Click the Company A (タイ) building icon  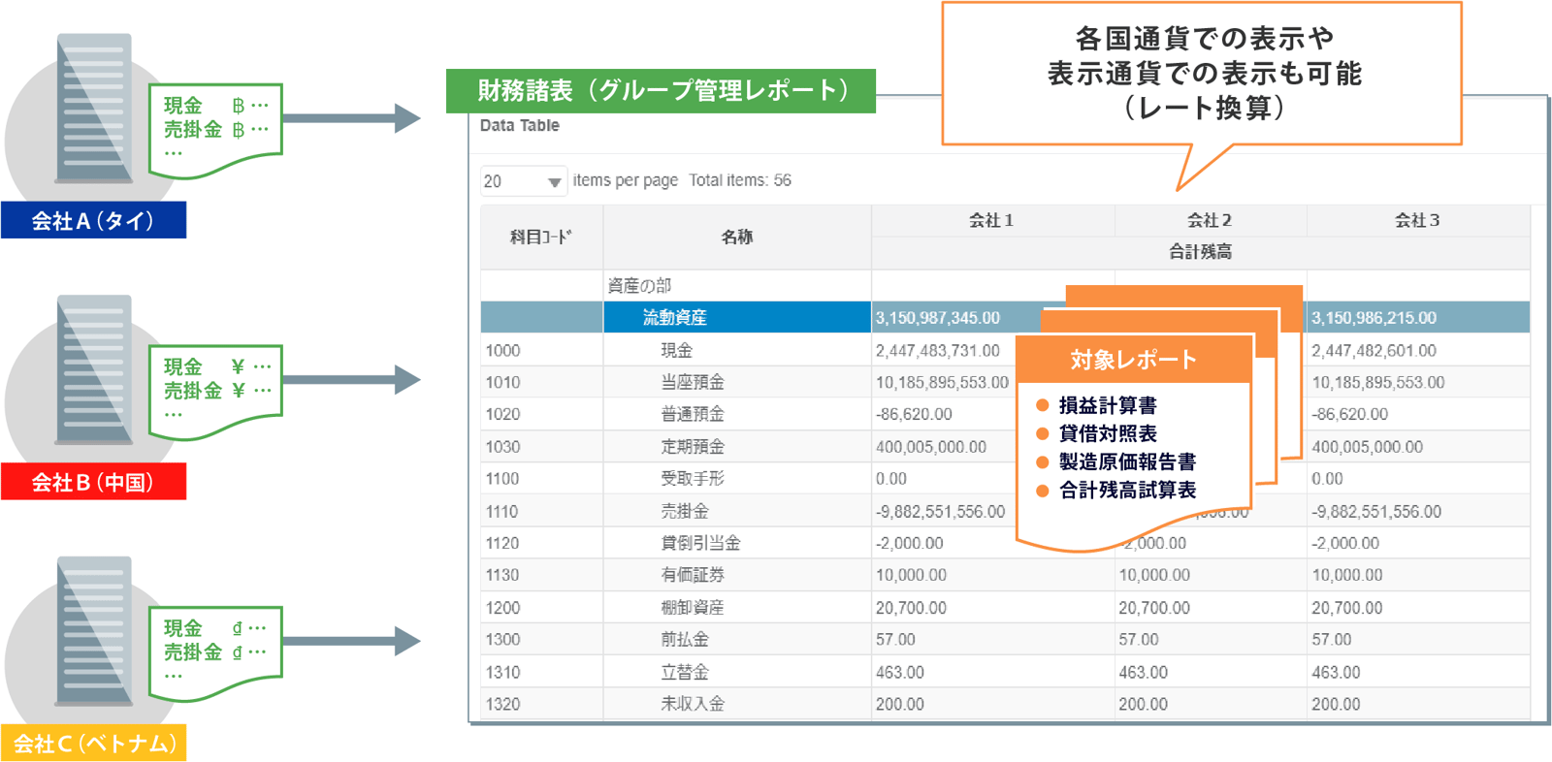tap(93, 109)
